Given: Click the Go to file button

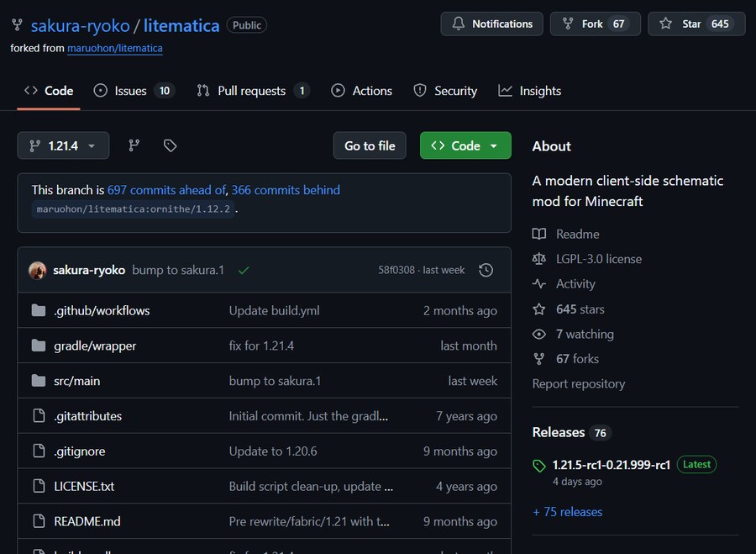Looking at the screenshot, I should pyautogui.click(x=370, y=145).
